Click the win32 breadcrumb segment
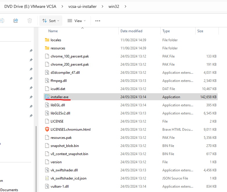The height and width of the screenshot is (192, 227). [114, 6]
